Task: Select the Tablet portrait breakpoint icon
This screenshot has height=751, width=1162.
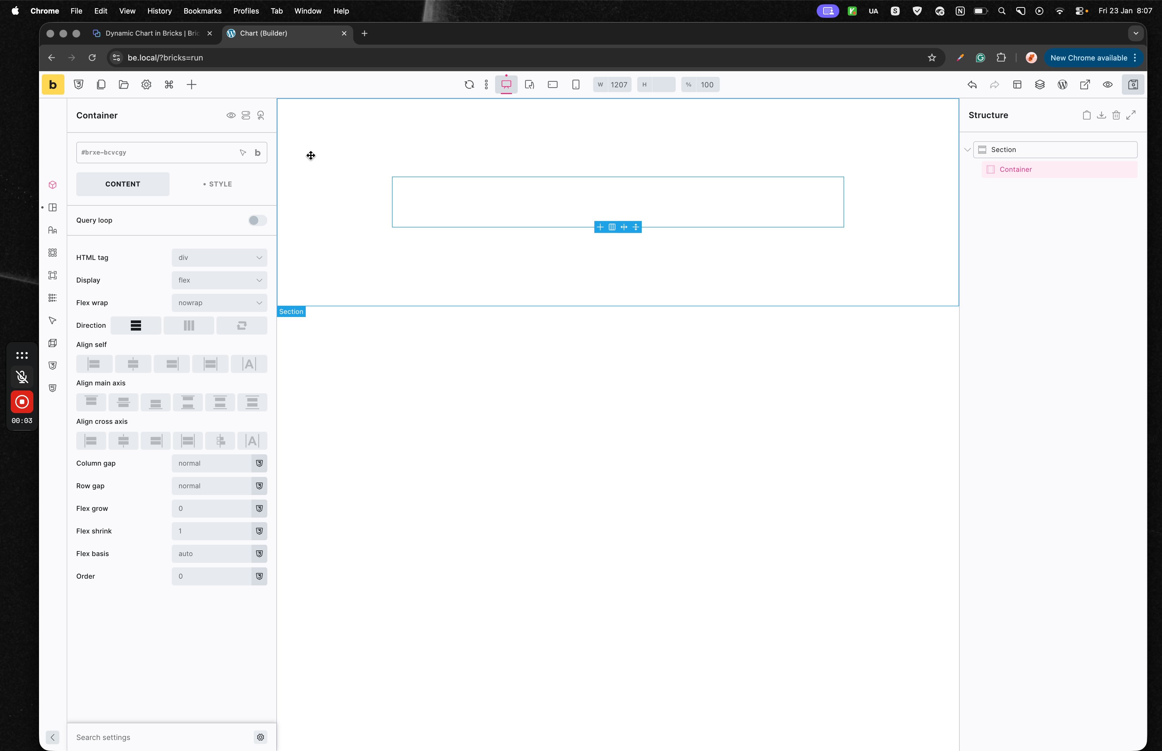Action: point(530,84)
